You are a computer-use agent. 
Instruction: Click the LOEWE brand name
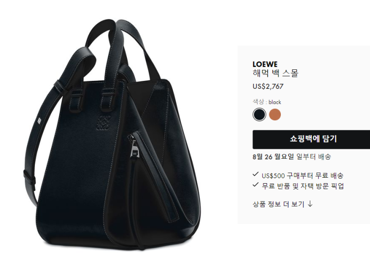point(265,64)
